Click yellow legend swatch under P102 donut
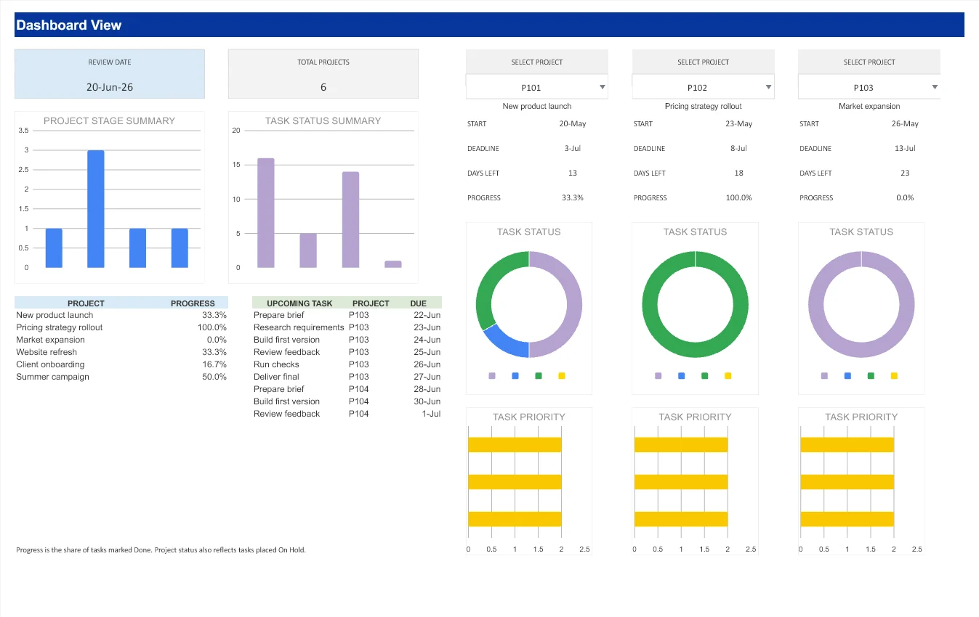Viewport: 979px width, 617px height. 728,376
